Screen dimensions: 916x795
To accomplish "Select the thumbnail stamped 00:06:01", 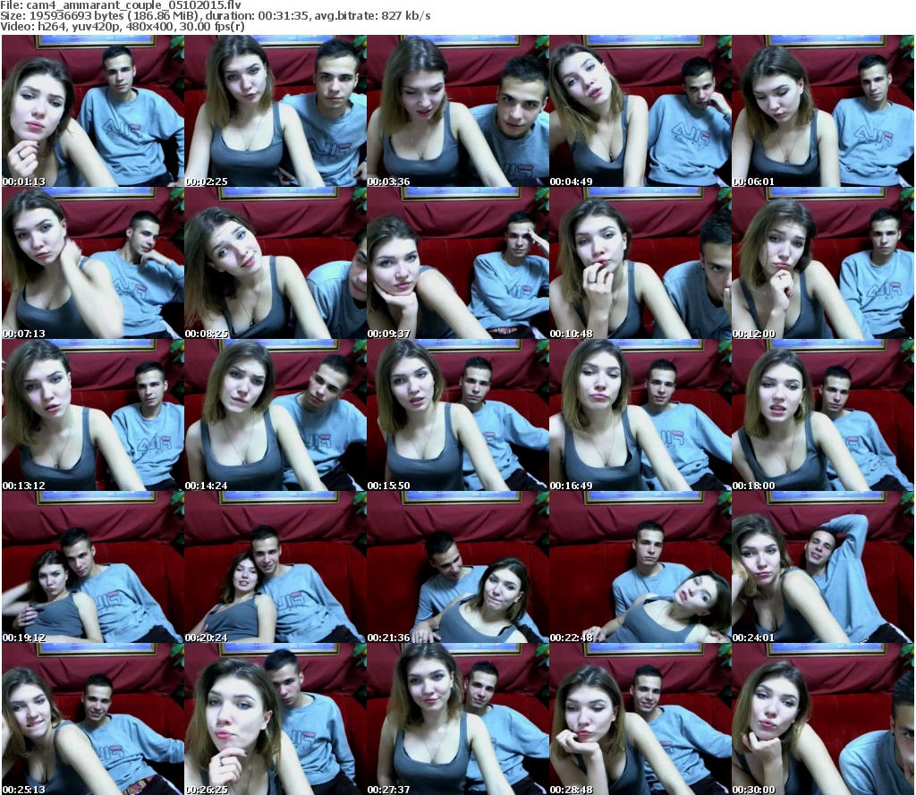I will pos(823,111).
